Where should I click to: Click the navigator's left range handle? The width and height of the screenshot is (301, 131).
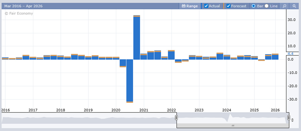pos(177,118)
